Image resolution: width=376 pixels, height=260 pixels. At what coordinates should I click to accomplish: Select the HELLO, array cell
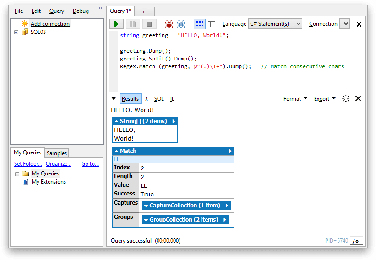tap(145, 130)
